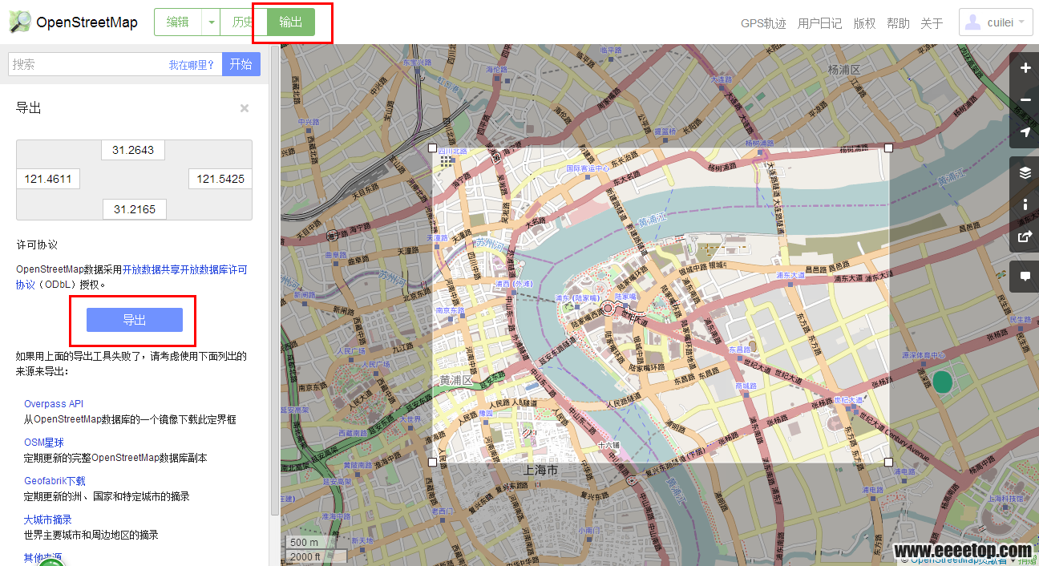Click the 黄浦区 label on the map
1039x566 pixels.
tap(456, 379)
